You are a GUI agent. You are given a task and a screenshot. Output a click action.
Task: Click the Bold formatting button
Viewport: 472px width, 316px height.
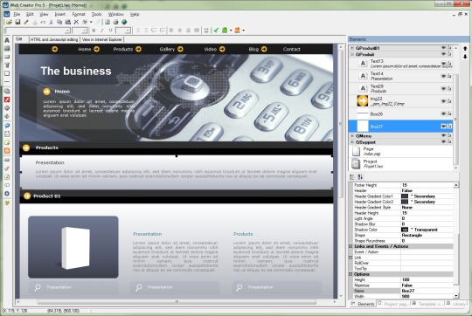pyautogui.click(x=94, y=31)
